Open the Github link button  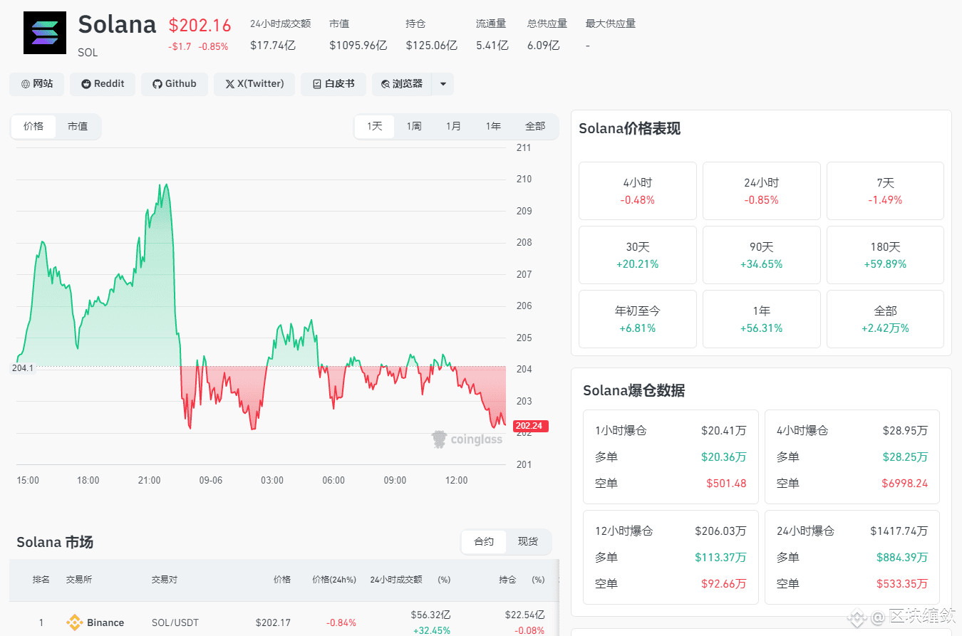[x=174, y=84]
